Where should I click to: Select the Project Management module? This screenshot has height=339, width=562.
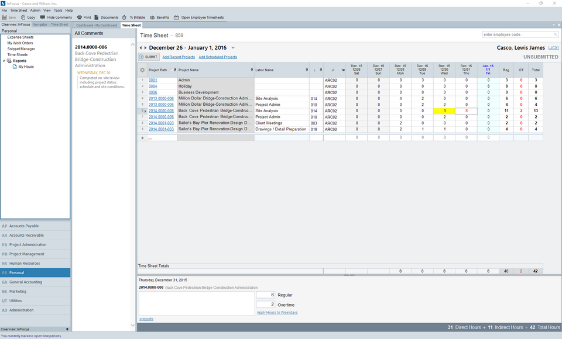[35, 254]
